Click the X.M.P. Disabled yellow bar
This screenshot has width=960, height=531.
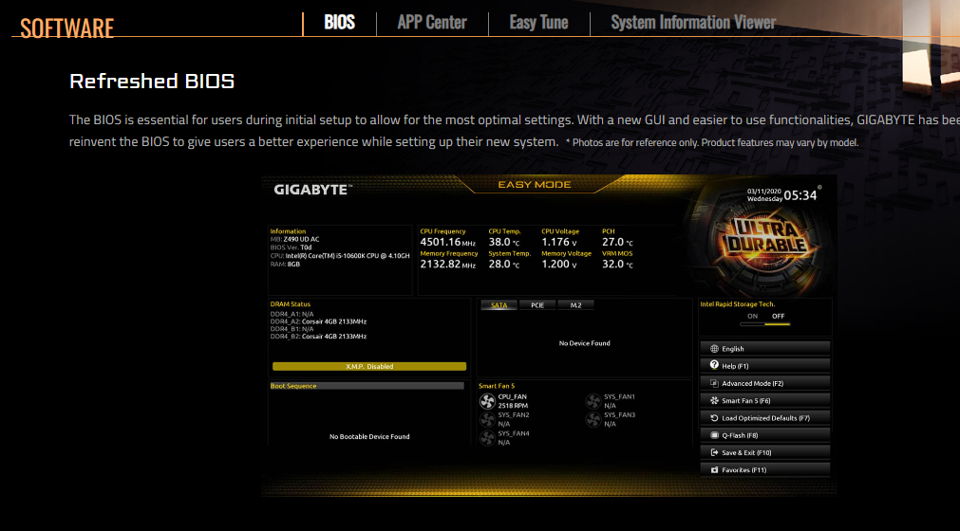369,367
